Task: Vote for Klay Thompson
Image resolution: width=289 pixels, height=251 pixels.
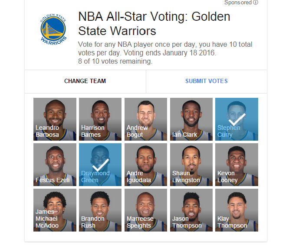Action: point(236,210)
